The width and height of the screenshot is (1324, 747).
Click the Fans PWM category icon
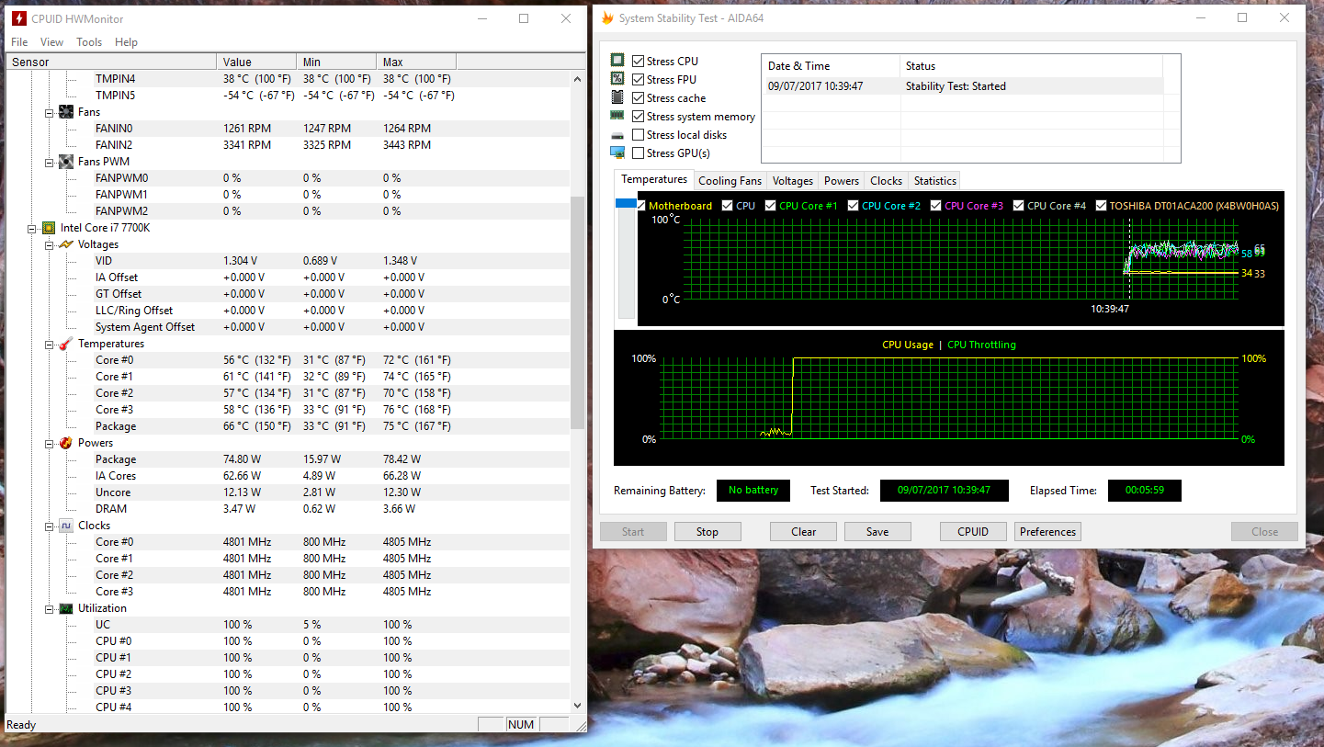[x=66, y=162]
